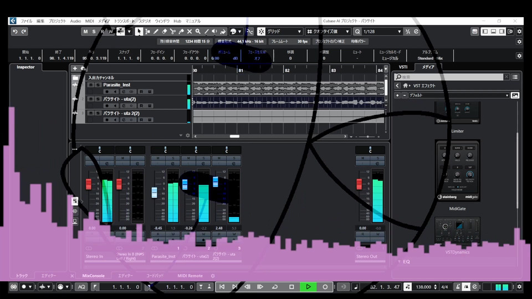Mute the Parasite_Inst track
Viewport: 532px width, 299px height.
coord(90,85)
